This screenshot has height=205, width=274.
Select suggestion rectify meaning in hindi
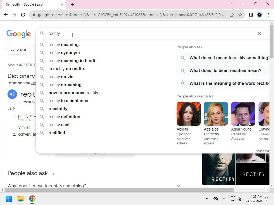click(x=72, y=61)
